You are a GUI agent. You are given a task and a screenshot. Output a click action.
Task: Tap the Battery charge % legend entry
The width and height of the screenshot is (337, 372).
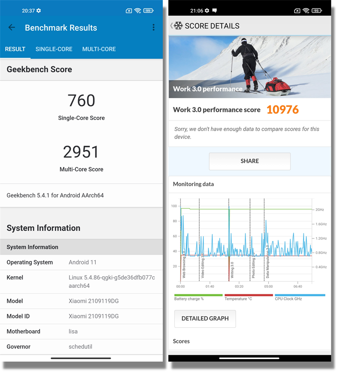pos(198,298)
